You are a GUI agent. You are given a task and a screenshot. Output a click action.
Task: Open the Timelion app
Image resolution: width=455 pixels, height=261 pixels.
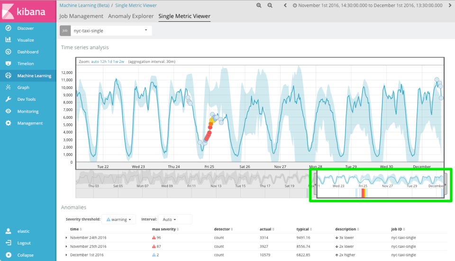point(26,64)
